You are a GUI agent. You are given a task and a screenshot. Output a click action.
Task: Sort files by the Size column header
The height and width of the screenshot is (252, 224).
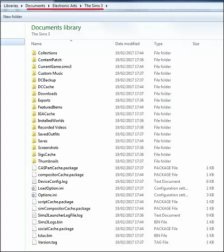196,44
